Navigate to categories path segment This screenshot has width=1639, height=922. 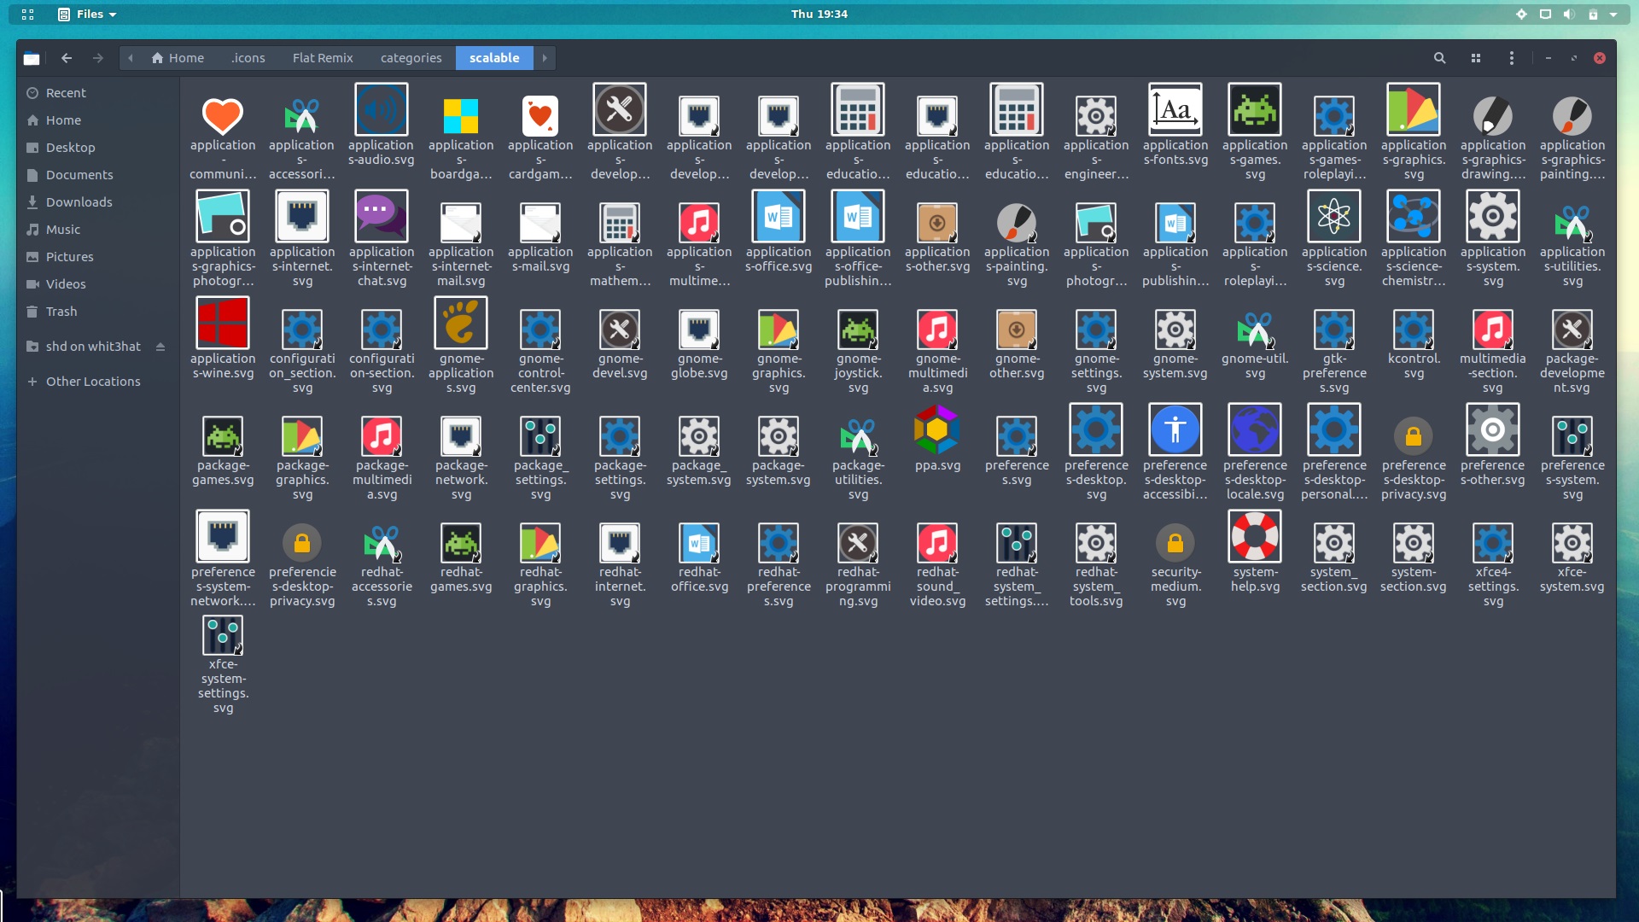pyautogui.click(x=411, y=58)
